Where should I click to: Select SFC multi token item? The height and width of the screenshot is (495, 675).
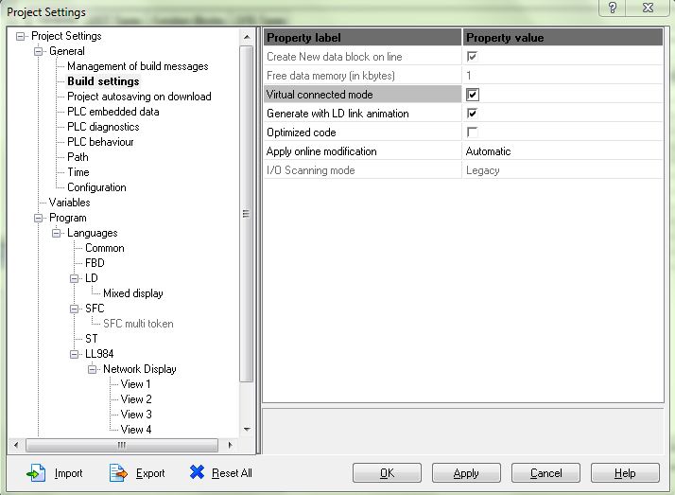138,324
